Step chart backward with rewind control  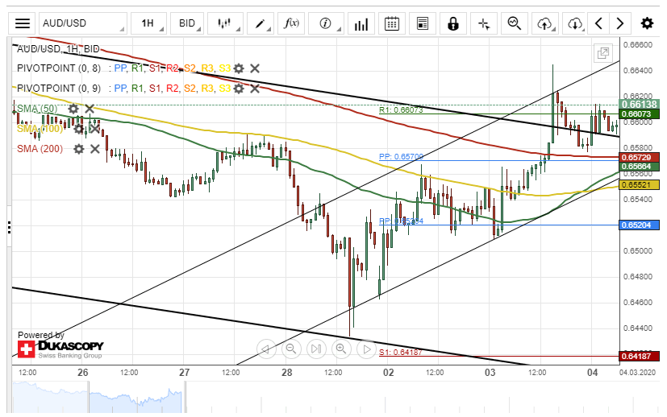(266, 349)
